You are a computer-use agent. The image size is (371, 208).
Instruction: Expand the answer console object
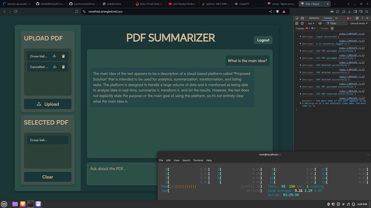pyautogui.click(x=301, y=103)
